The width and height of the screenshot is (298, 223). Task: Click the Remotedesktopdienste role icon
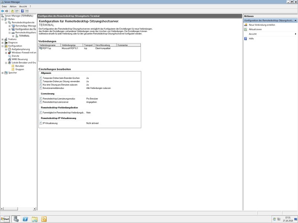(x=10, y=23)
